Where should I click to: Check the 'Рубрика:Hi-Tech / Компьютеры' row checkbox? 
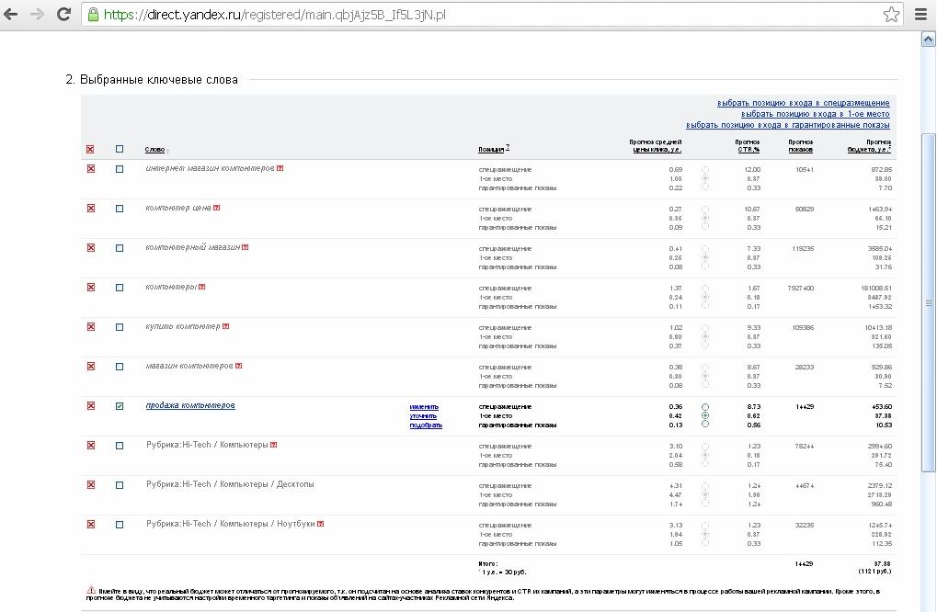coord(120,446)
